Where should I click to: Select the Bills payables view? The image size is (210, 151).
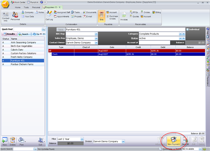point(102,16)
